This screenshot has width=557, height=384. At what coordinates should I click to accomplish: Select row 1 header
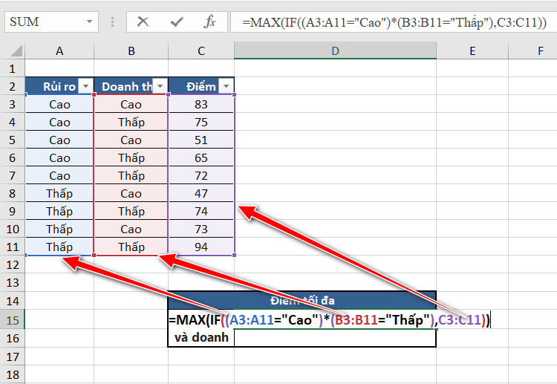(x=13, y=68)
